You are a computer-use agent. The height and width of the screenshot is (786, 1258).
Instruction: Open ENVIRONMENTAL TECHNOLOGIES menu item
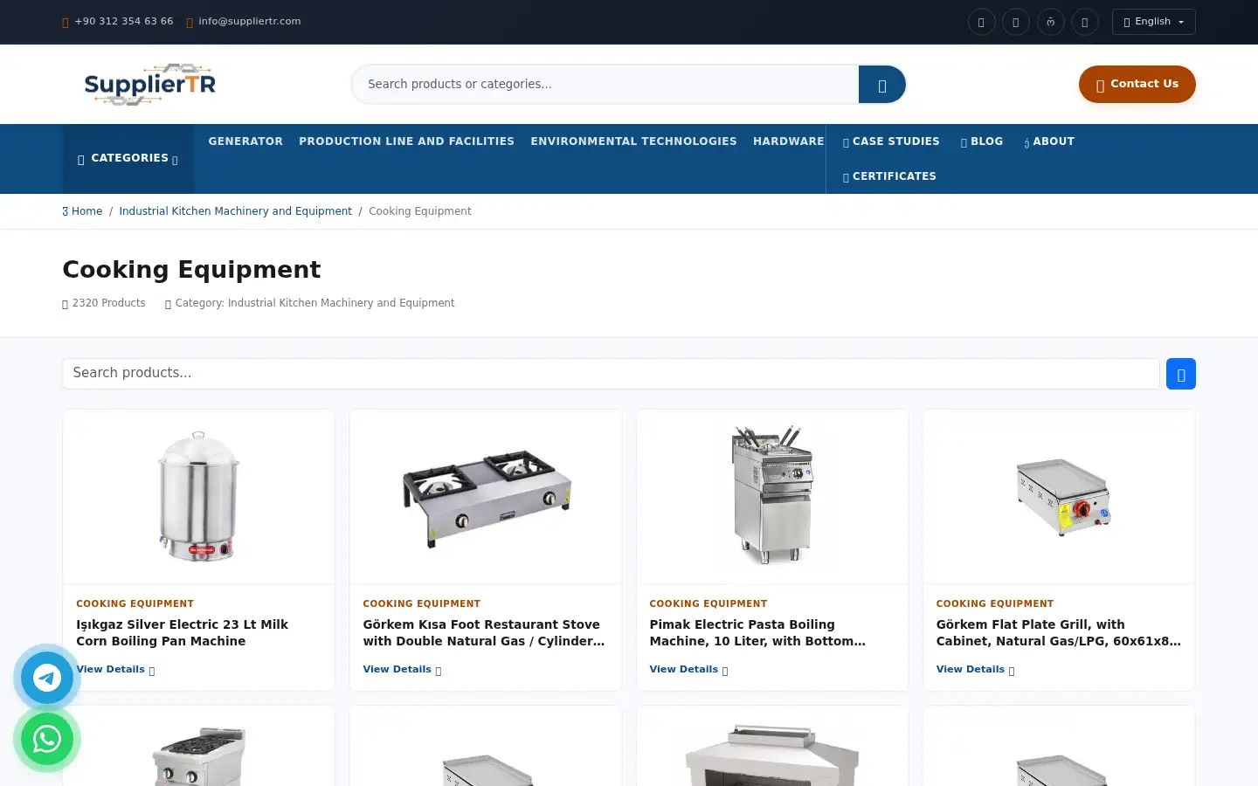pos(633,141)
